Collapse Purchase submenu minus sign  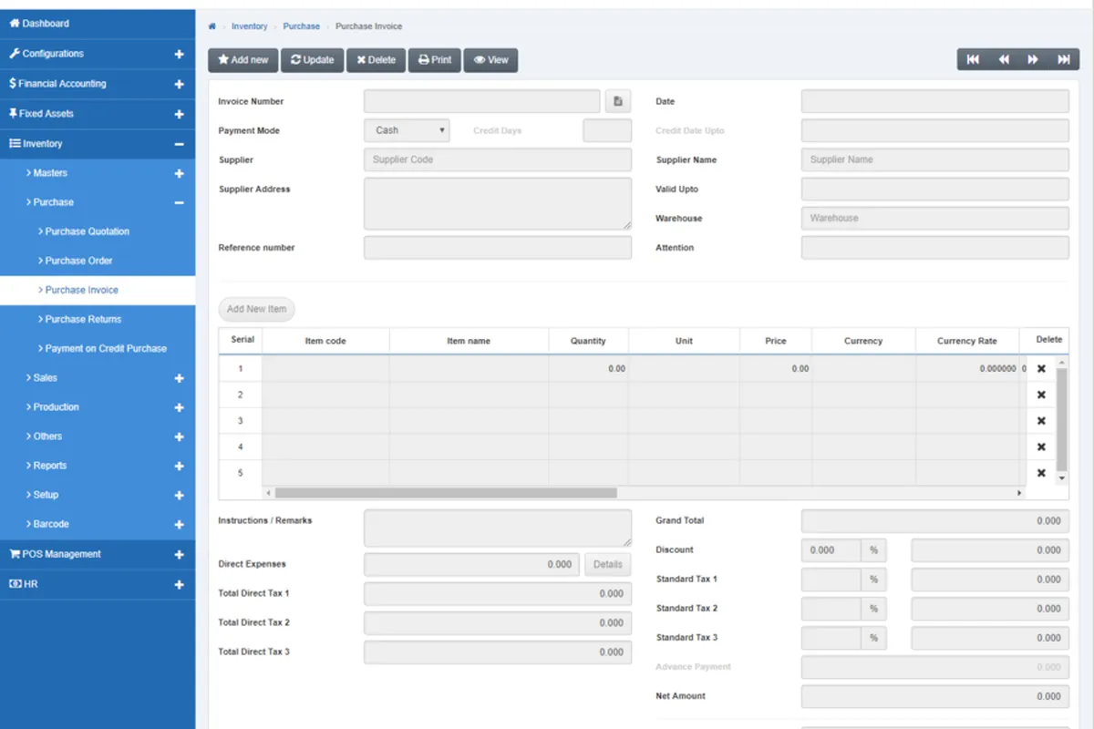click(179, 202)
